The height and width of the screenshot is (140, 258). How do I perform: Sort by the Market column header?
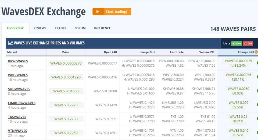[12, 52]
